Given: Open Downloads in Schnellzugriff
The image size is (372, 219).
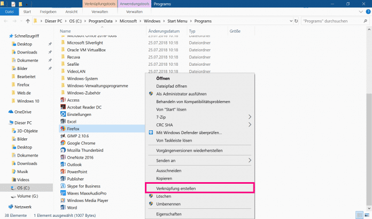Looking at the screenshot, I should [27, 52].
